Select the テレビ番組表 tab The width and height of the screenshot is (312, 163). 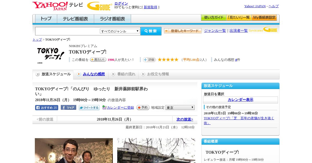pyautogui.click(x=76, y=19)
